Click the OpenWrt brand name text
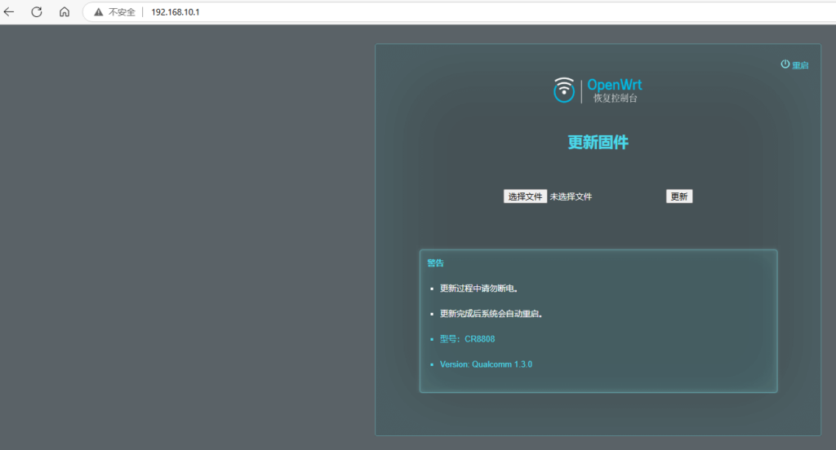This screenshot has height=450, width=836. [x=614, y=85]
